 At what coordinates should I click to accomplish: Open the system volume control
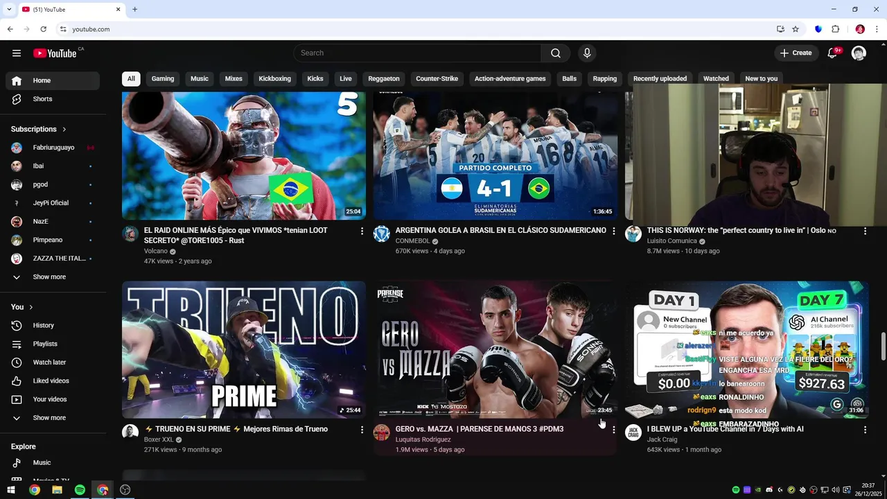835,490
